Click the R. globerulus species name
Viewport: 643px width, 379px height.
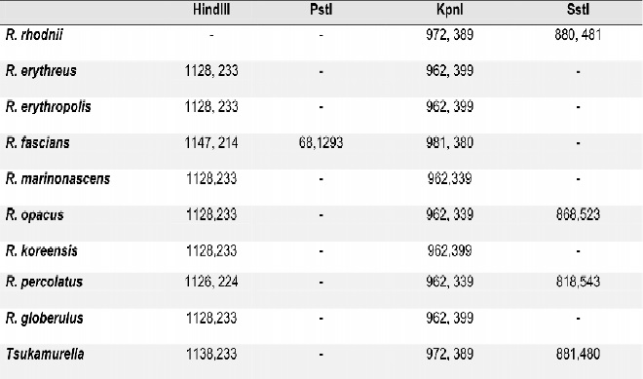pos(45,319)
